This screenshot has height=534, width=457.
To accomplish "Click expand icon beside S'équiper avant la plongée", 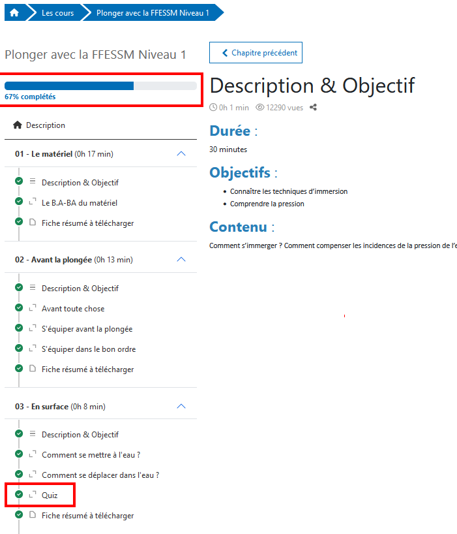I will point(33,328).
